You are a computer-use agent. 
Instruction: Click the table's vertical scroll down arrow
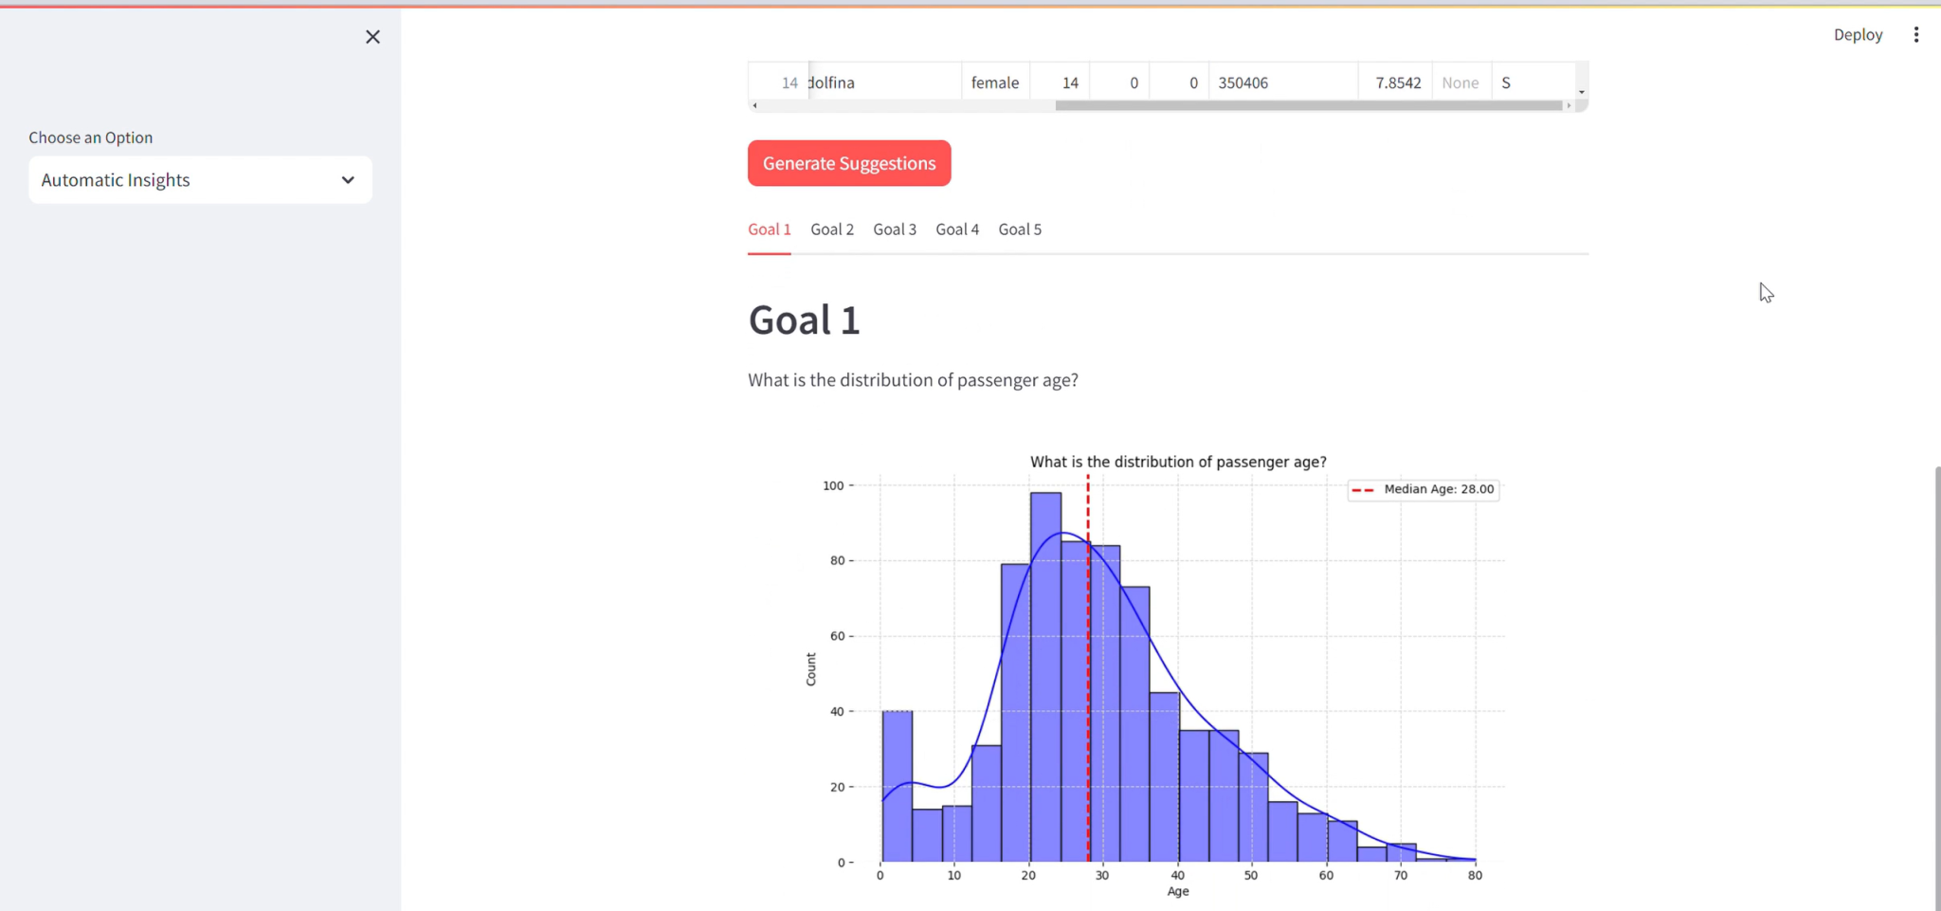[1582, 90]
